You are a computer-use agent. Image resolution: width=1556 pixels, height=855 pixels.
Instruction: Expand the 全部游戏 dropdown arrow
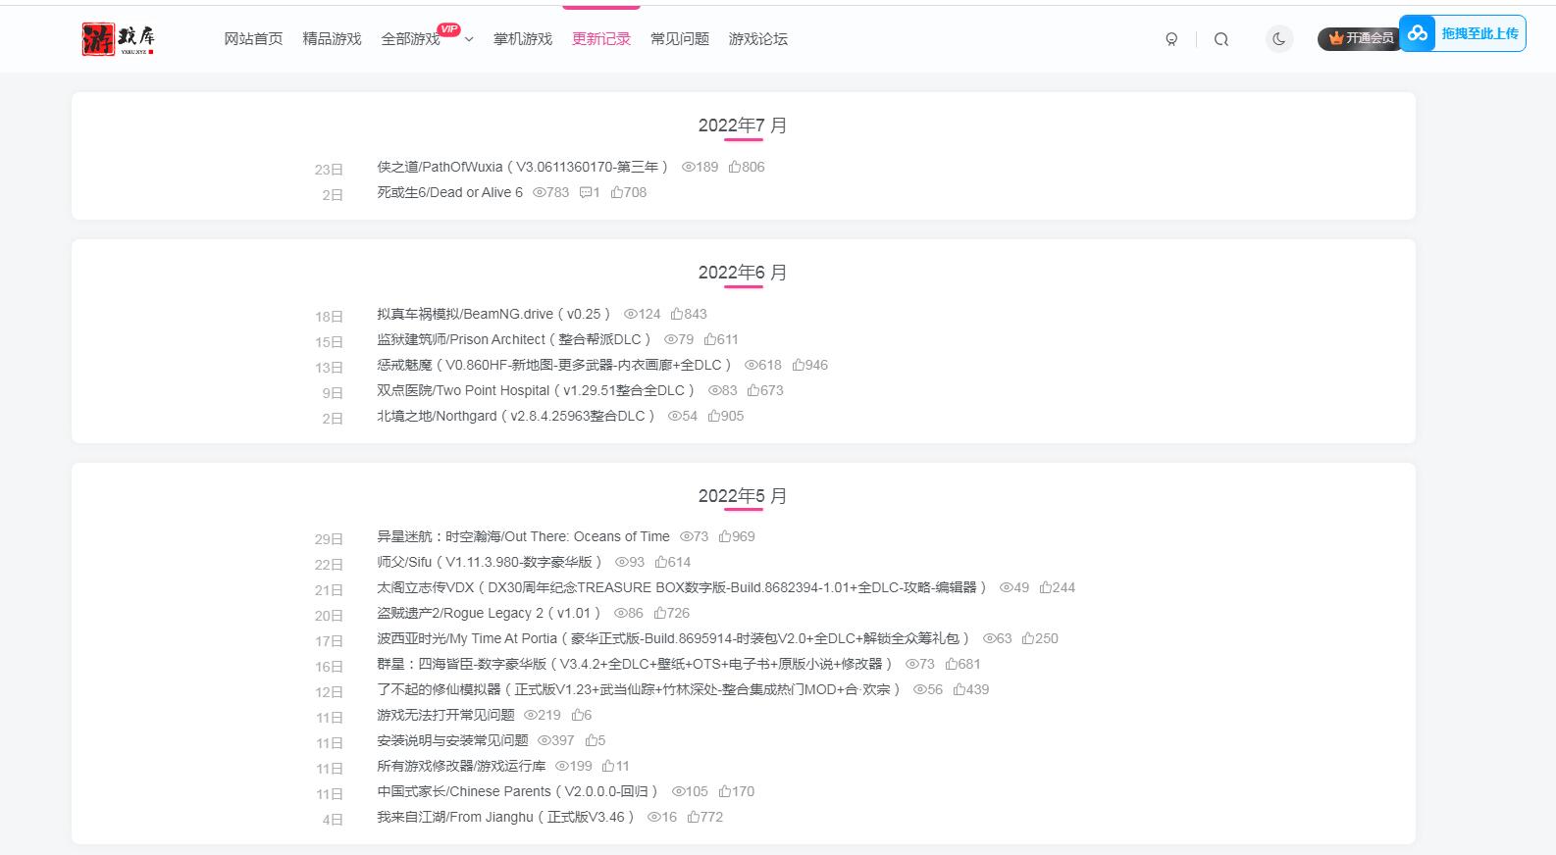click(469, 39)
